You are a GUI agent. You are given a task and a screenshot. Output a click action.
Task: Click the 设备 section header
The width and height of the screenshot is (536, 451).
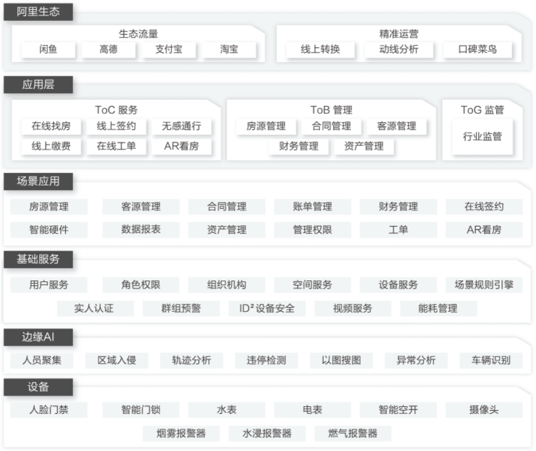[x=38, y=387]
